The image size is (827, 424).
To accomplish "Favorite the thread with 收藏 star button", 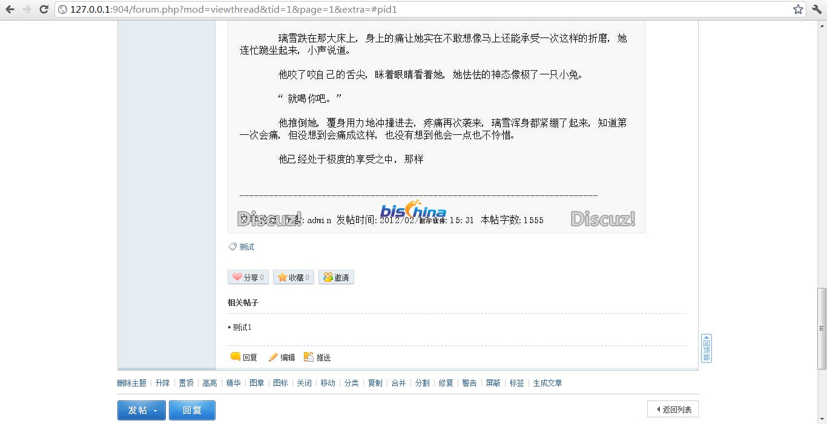I will [294, 277].
